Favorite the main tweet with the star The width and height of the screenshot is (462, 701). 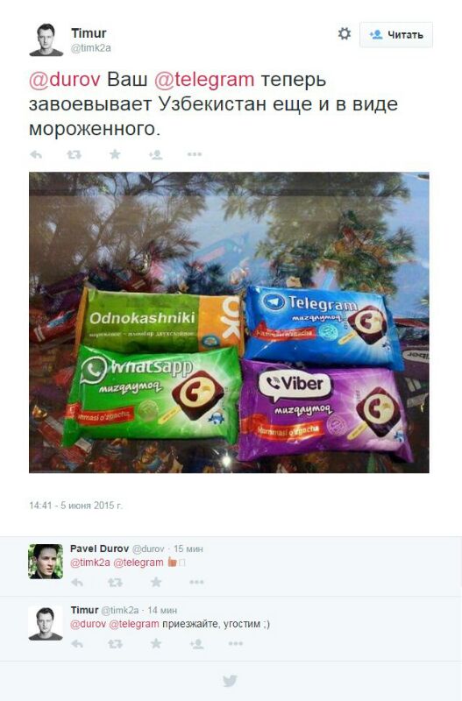point(115,155)
